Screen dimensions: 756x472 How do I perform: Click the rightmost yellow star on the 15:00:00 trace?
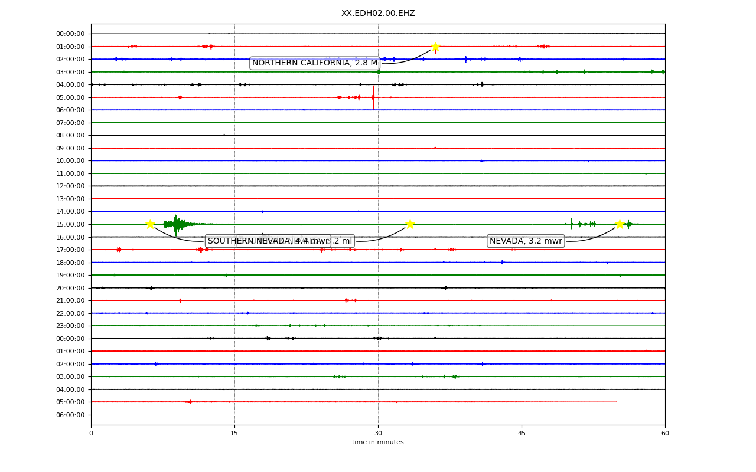tap(620, 224)
